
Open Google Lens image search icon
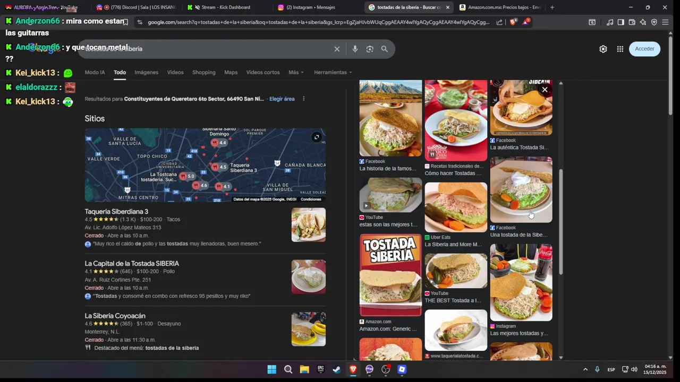370,49
